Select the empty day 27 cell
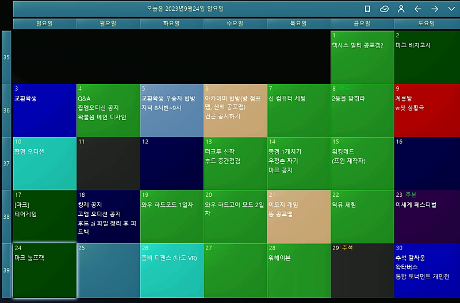The width and height of the screenshot is (460, 303). click(235, 270)
